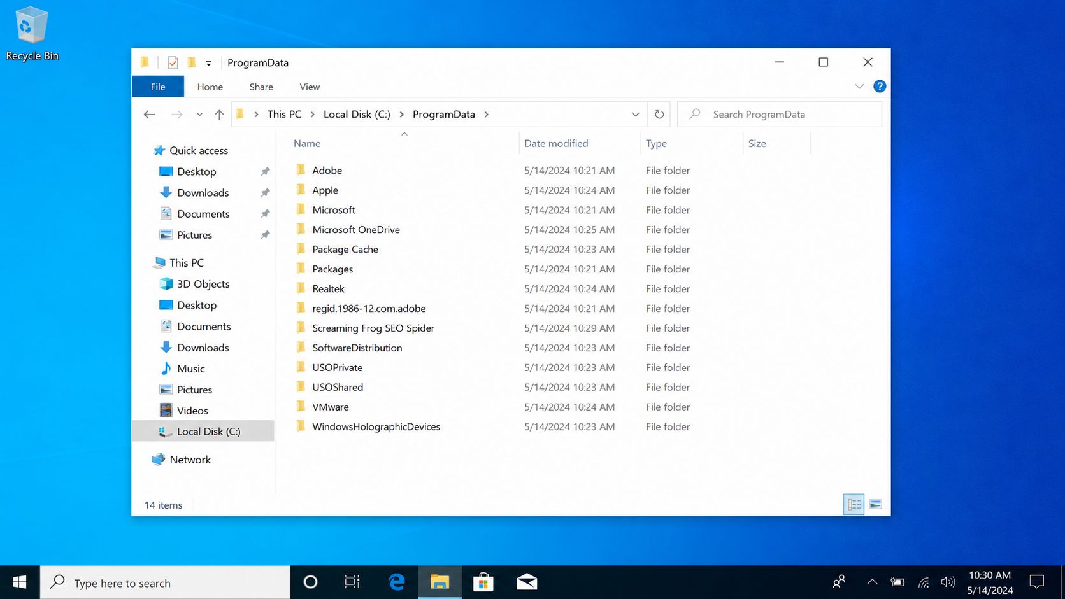Select the Package Cache folder icon
The height and width of the screenshot is (599, 1065).
tap(301, 249)
